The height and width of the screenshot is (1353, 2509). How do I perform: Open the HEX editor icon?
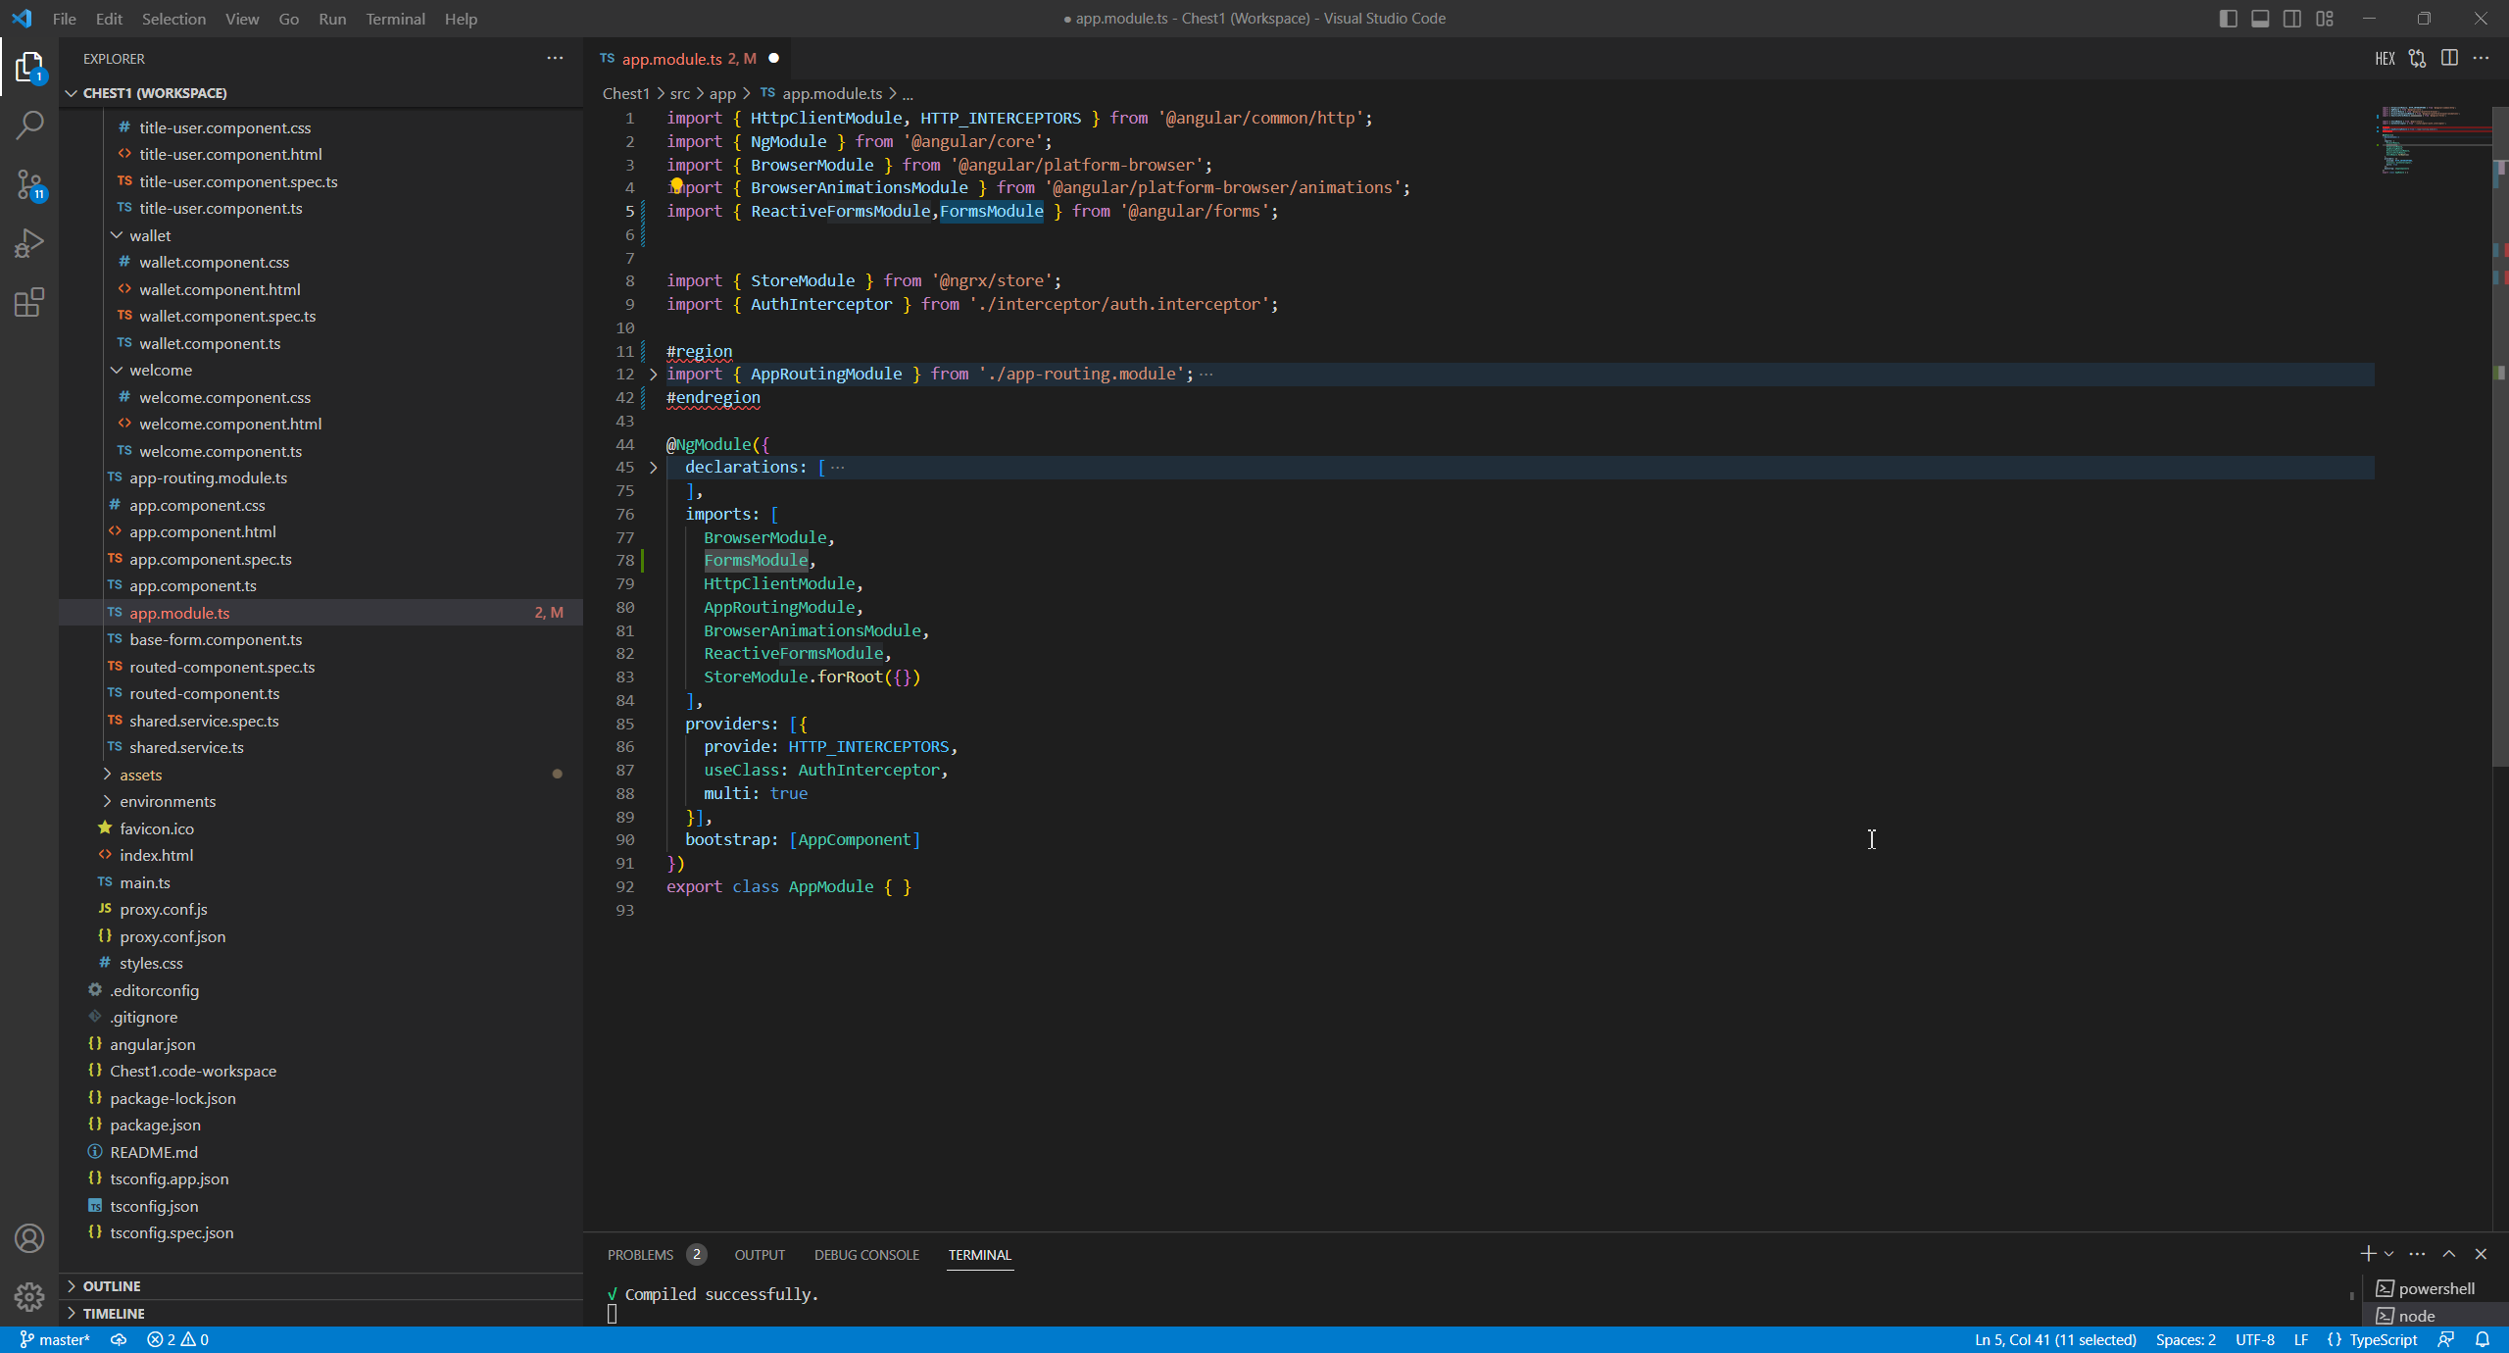point(2385,59)
